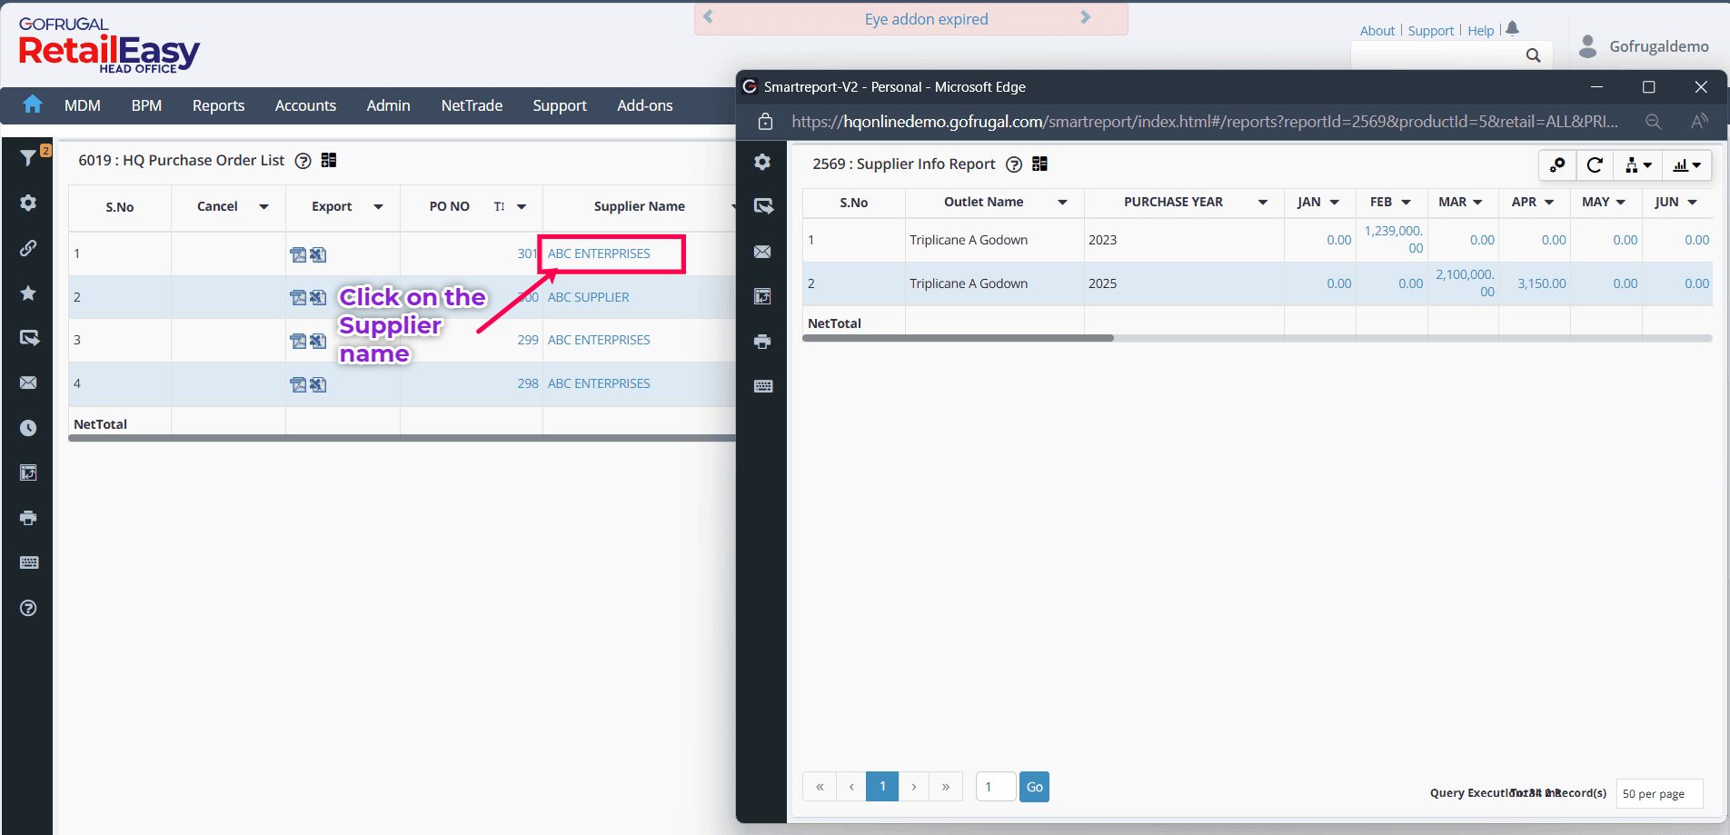Click the Gofrugaldemo user avatar icon
The image size is (1730, 835).
point(1588,46)
